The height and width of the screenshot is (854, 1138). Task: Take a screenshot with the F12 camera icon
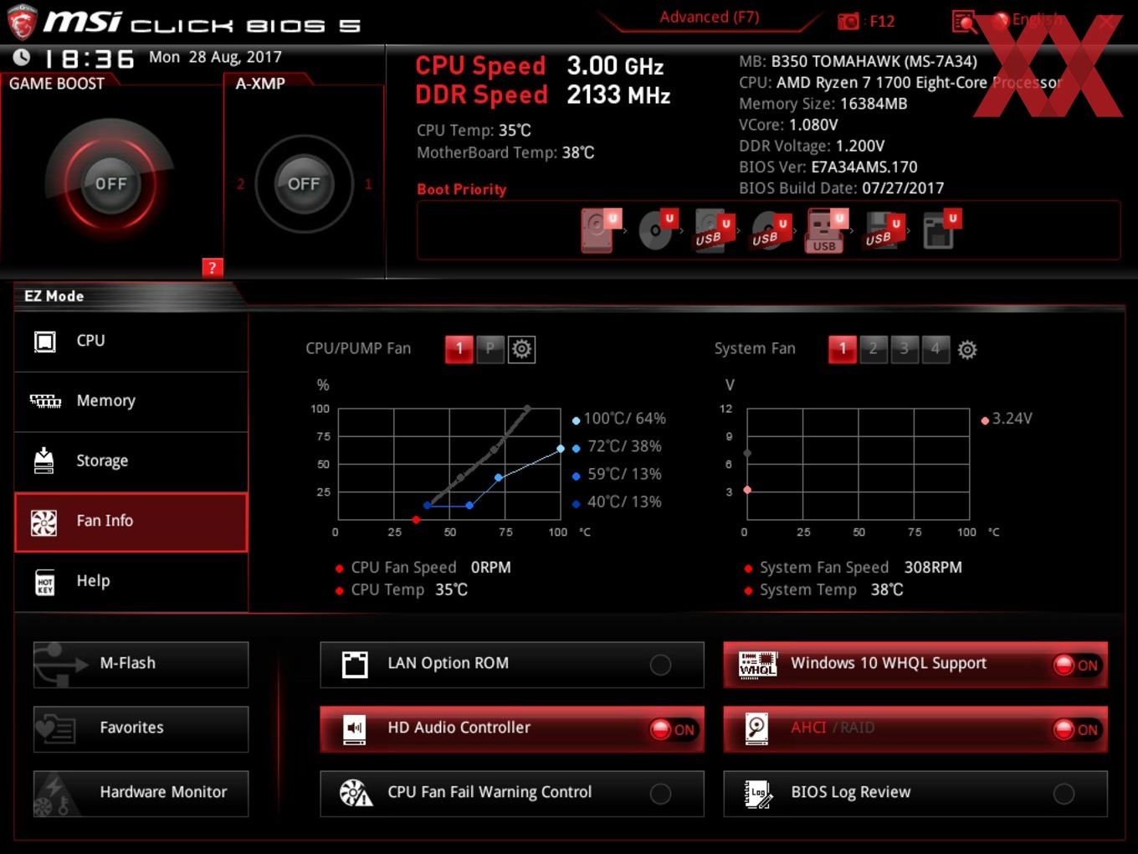848,21
